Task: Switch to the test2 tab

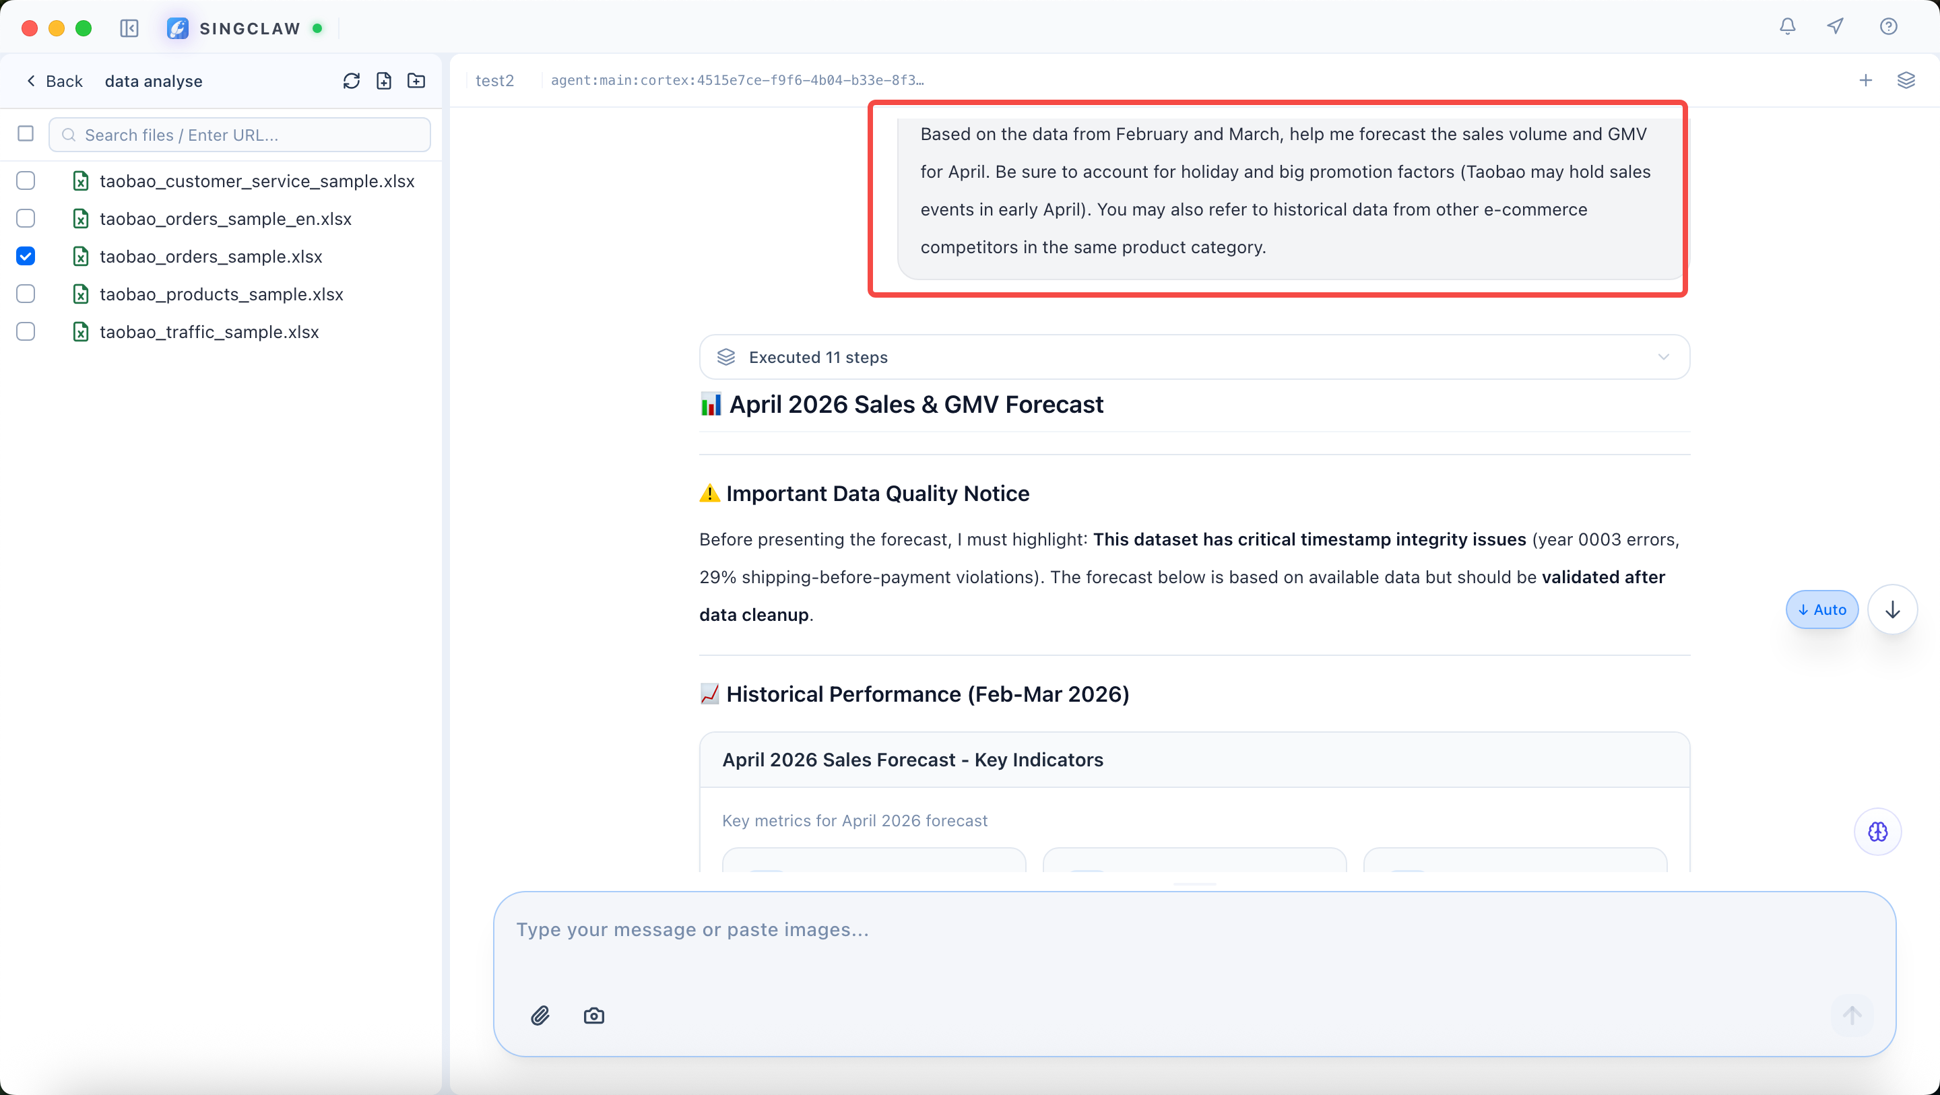Action: click(495, 81)
